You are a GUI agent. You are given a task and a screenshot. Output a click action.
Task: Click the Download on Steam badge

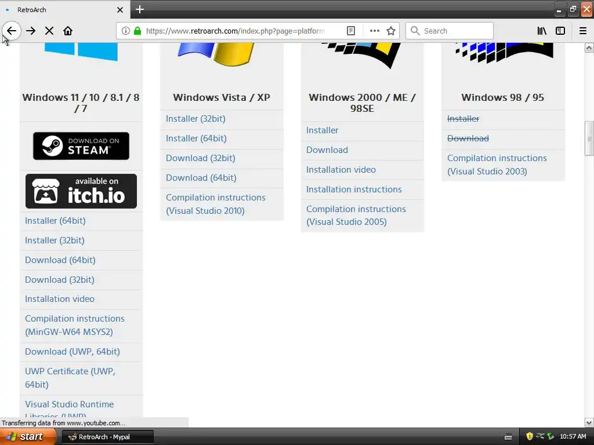coord(81,145)
